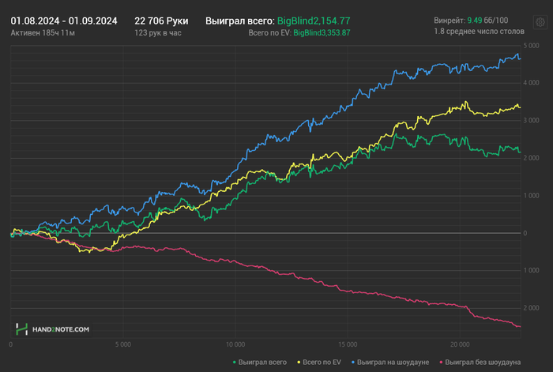The height and width of the screenshot is (372, 553).
Task: Click the total won value BigBlind2,154.77
Action: coord(314,21)
